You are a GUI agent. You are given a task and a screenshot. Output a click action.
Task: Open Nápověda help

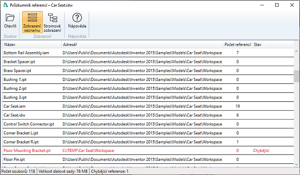point(77,21)
